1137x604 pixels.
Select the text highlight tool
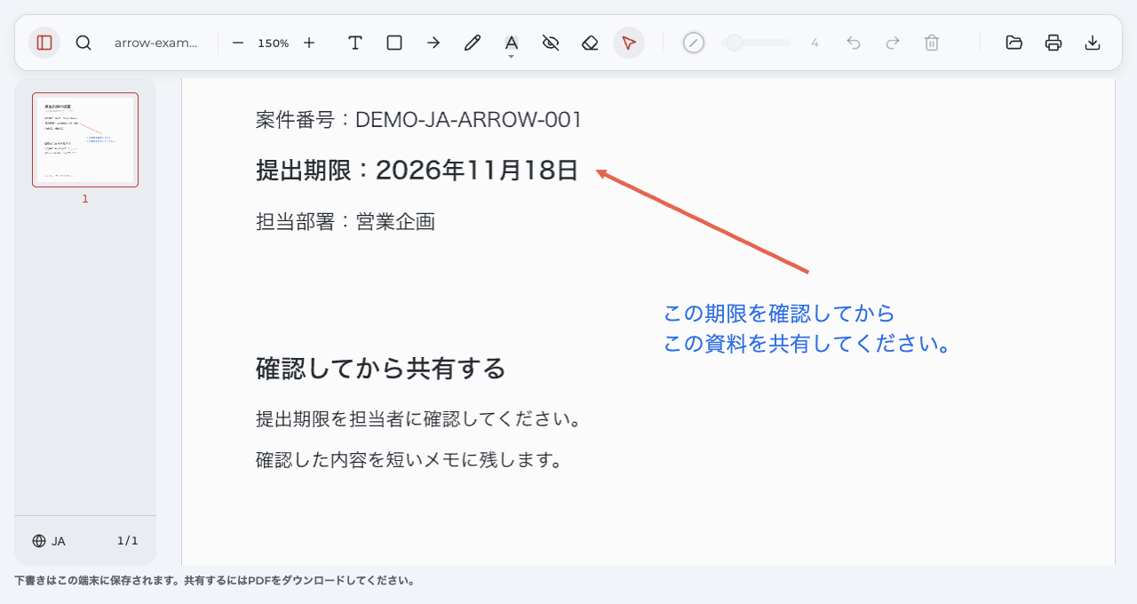pos(512,42)
